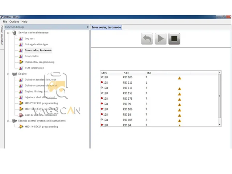Click the Gain & stability calibration icon
232x174 pixels.
[21, 115]
